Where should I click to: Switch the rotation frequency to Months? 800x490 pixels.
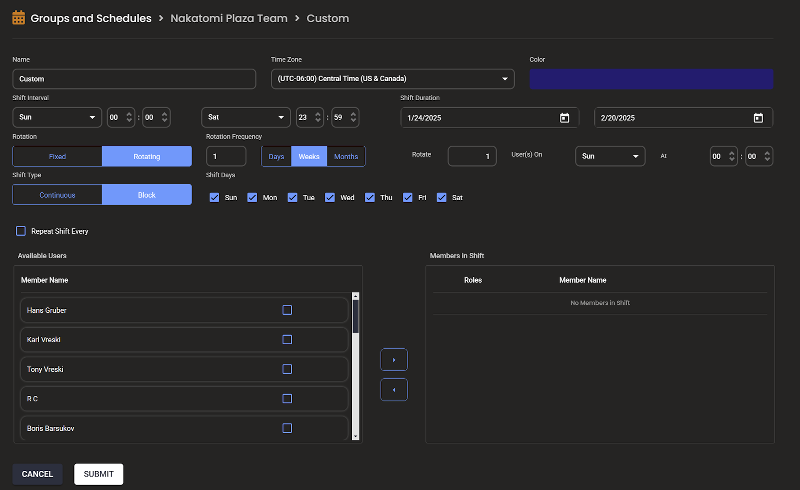[346, 156]
